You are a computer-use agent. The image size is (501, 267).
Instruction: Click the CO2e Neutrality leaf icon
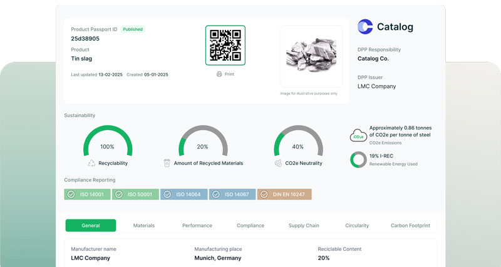[279, 163]
